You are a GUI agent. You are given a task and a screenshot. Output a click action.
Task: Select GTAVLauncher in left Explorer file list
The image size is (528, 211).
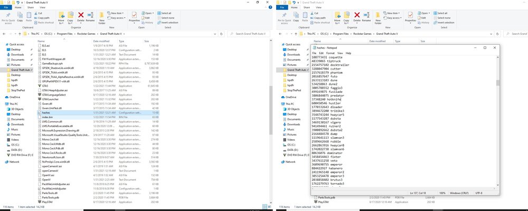98,100
